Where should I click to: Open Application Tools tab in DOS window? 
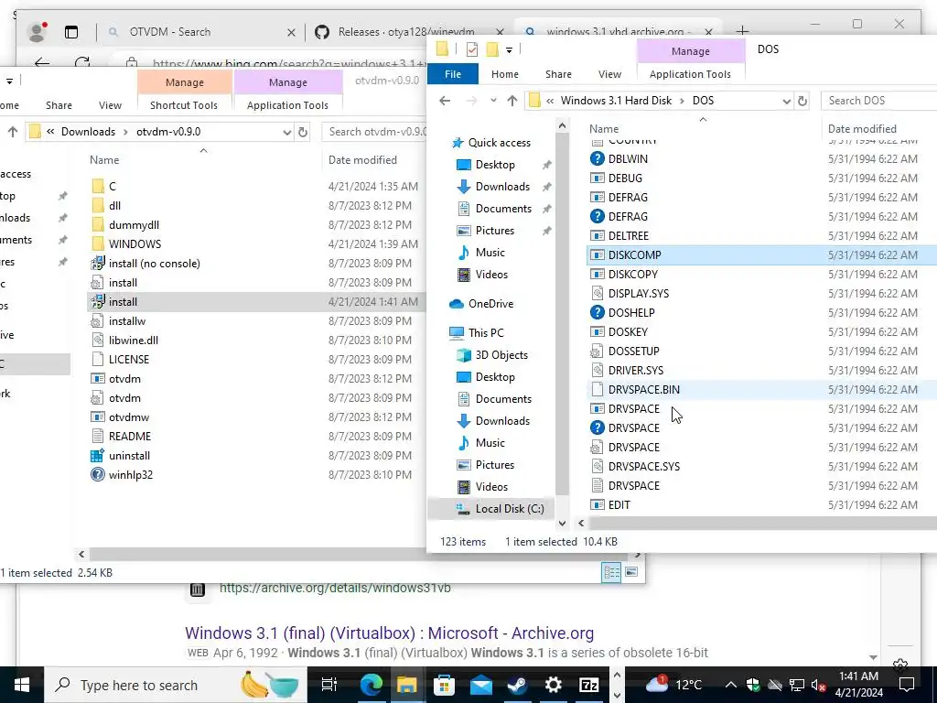tap(690, 74)
